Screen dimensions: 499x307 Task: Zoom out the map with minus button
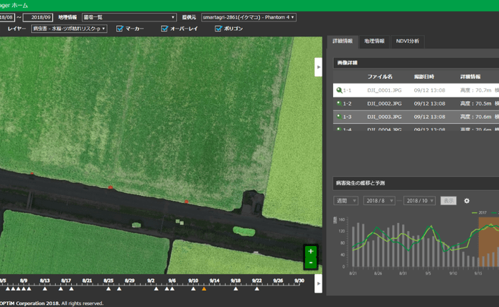[x=311, y=263]
